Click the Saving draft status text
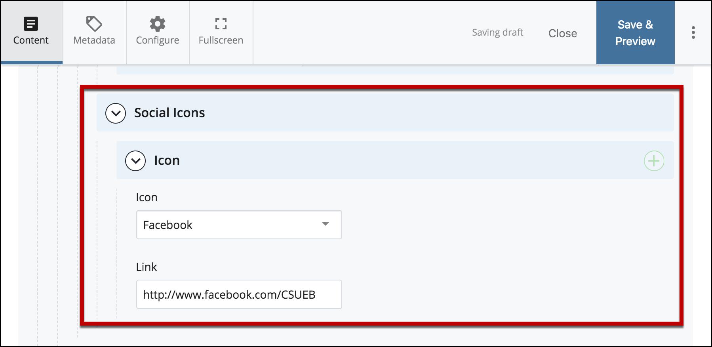The width and height of the screenshot is (712, 347). click(x=497, y=32)
